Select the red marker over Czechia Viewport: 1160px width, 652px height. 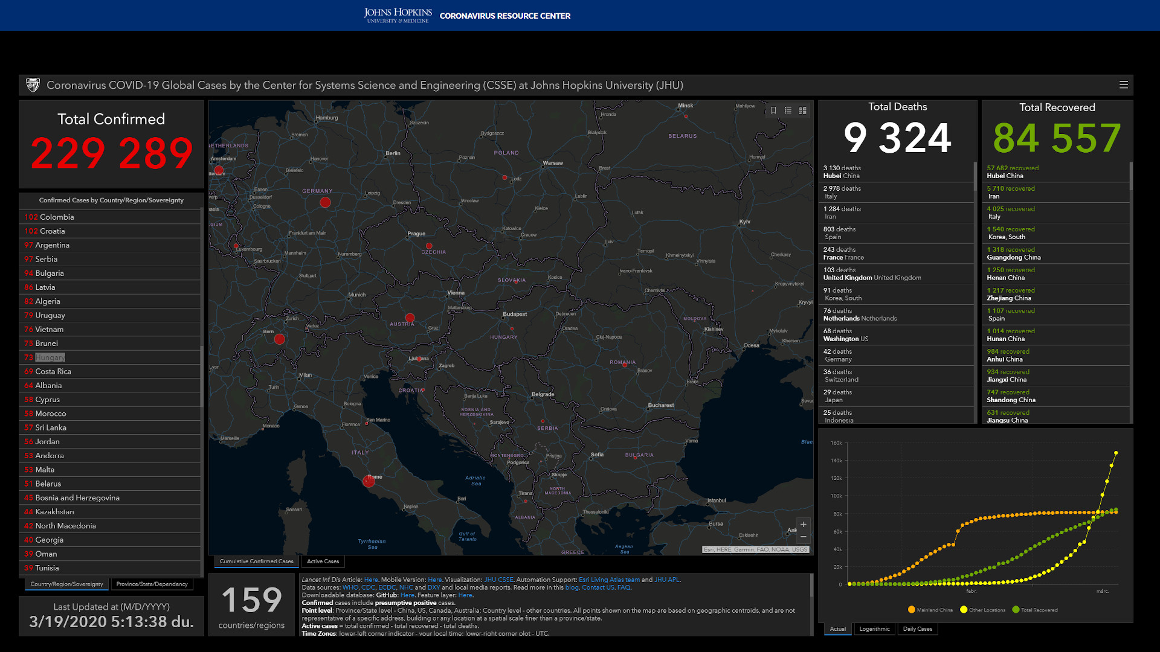(428, 246)
